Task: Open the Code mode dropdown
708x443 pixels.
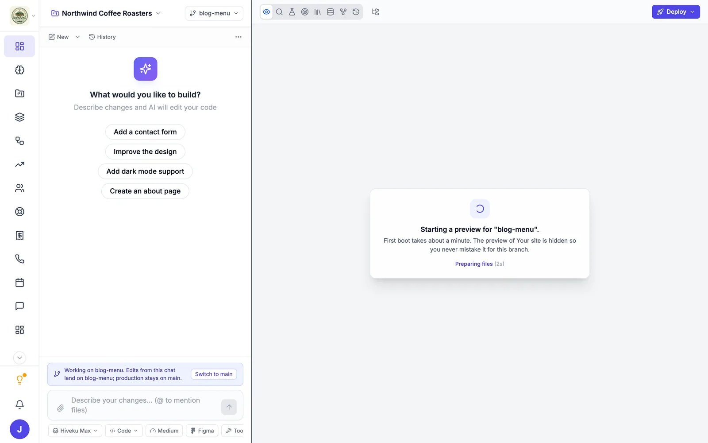Action: click(124, 431)
